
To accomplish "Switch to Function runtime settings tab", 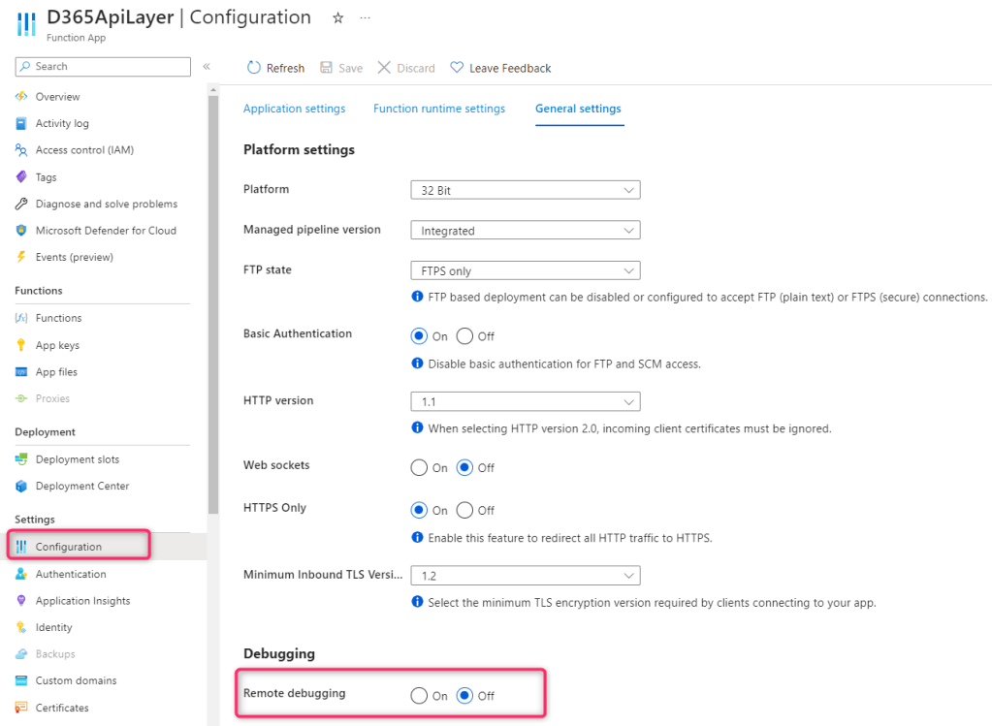I will click(438, 109).
